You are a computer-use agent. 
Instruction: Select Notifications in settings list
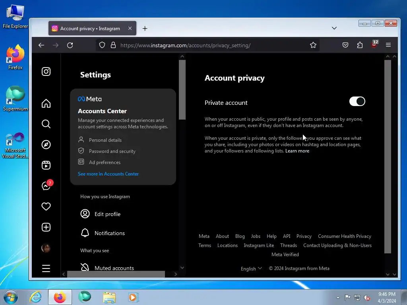110,233
